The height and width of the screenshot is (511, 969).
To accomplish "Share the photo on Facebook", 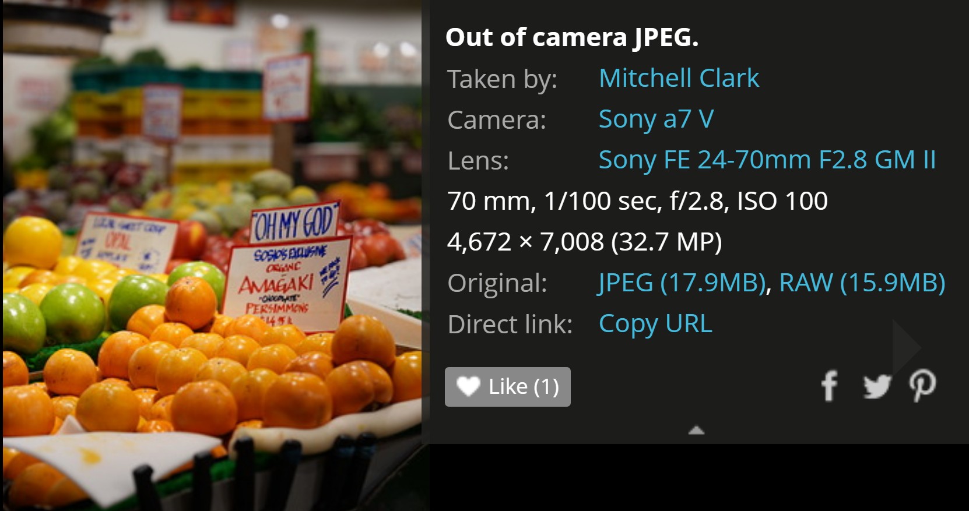I will tap(829, 386).
